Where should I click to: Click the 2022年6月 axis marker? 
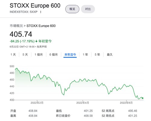tap(126, 103)
